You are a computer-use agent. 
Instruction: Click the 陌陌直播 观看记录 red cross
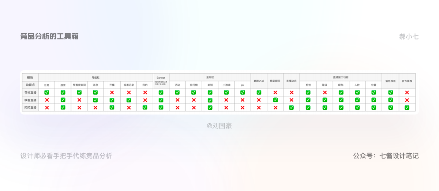tap(129, 108)
